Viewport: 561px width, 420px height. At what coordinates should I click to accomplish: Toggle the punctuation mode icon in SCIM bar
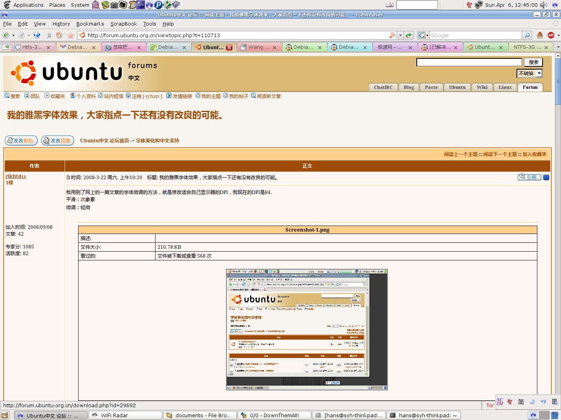tap(543, 402)
